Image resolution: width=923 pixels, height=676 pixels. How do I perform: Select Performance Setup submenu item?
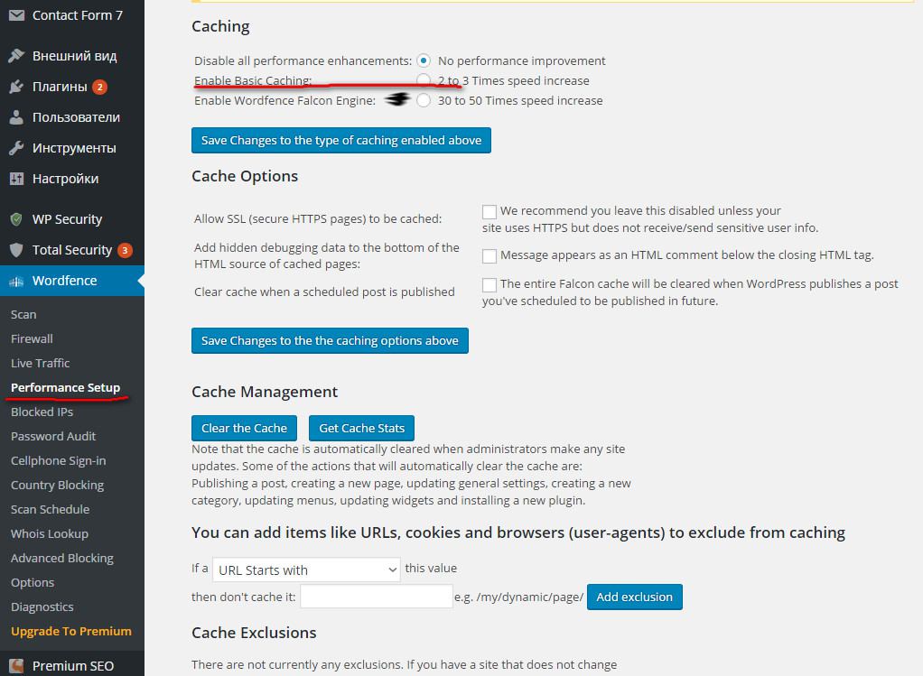(65, 388)
